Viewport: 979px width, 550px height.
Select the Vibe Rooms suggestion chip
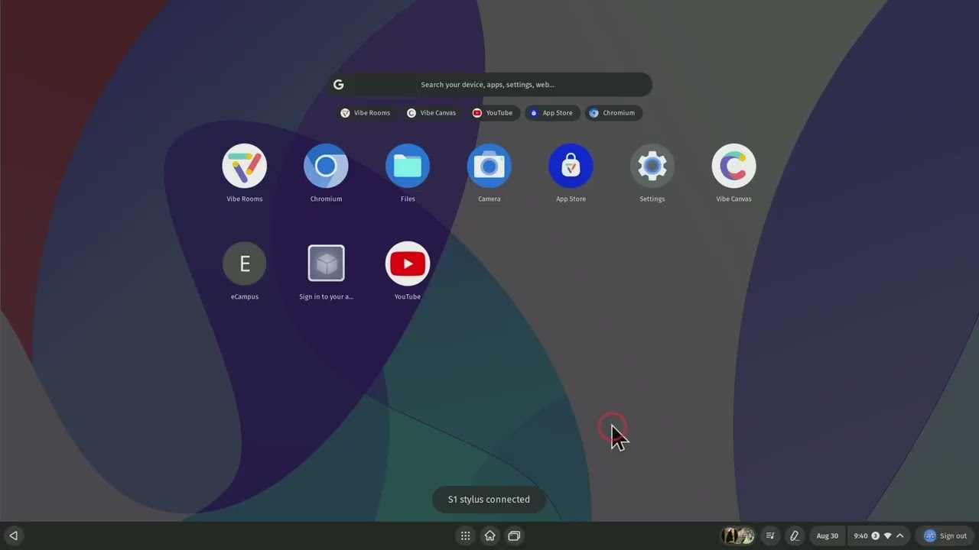click(366, 113)
